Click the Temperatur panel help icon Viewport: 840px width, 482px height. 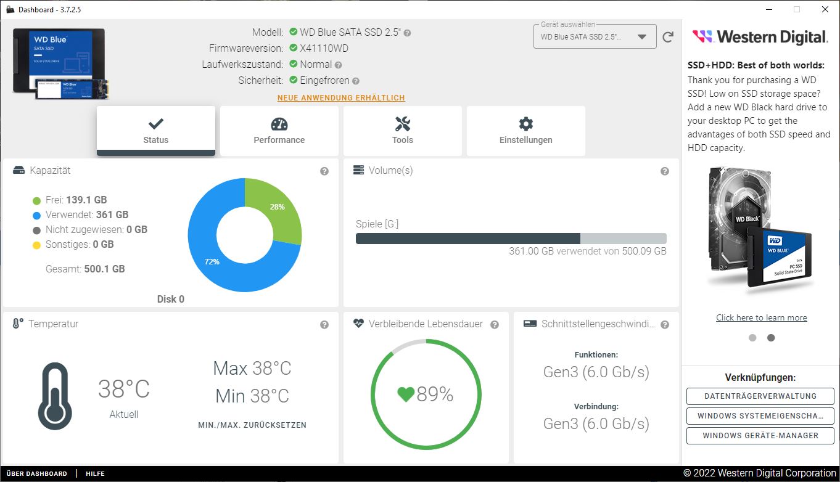(x=324, y=325)
